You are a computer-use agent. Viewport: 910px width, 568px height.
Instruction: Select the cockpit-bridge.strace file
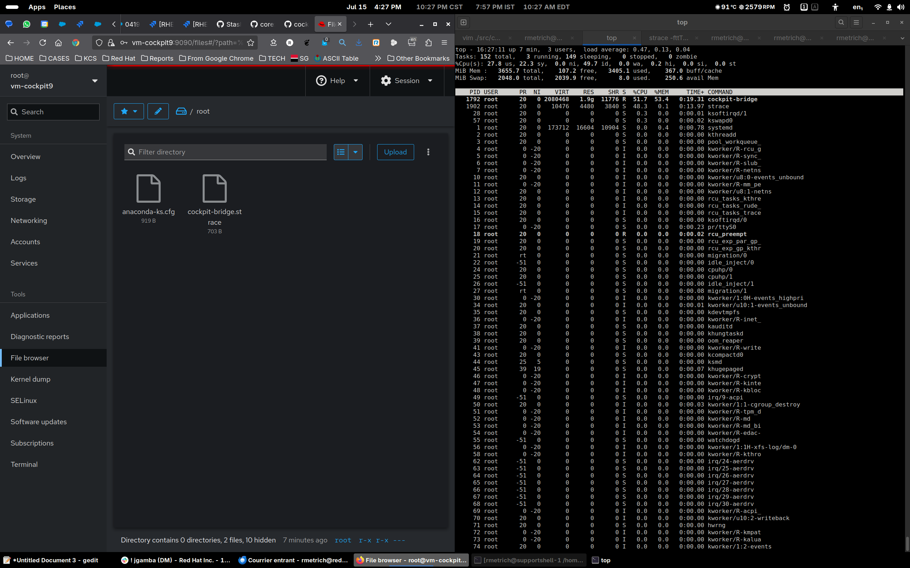[x=214, y=189]
